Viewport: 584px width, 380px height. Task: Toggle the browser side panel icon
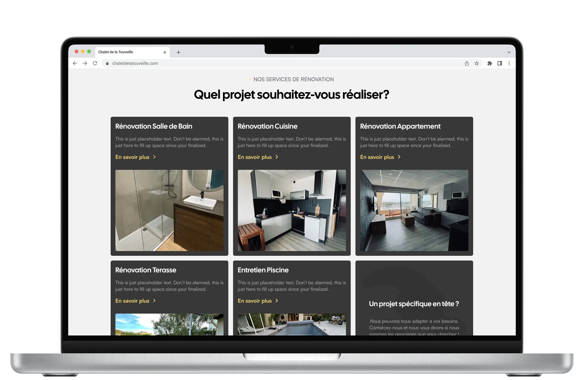(500, 63)
